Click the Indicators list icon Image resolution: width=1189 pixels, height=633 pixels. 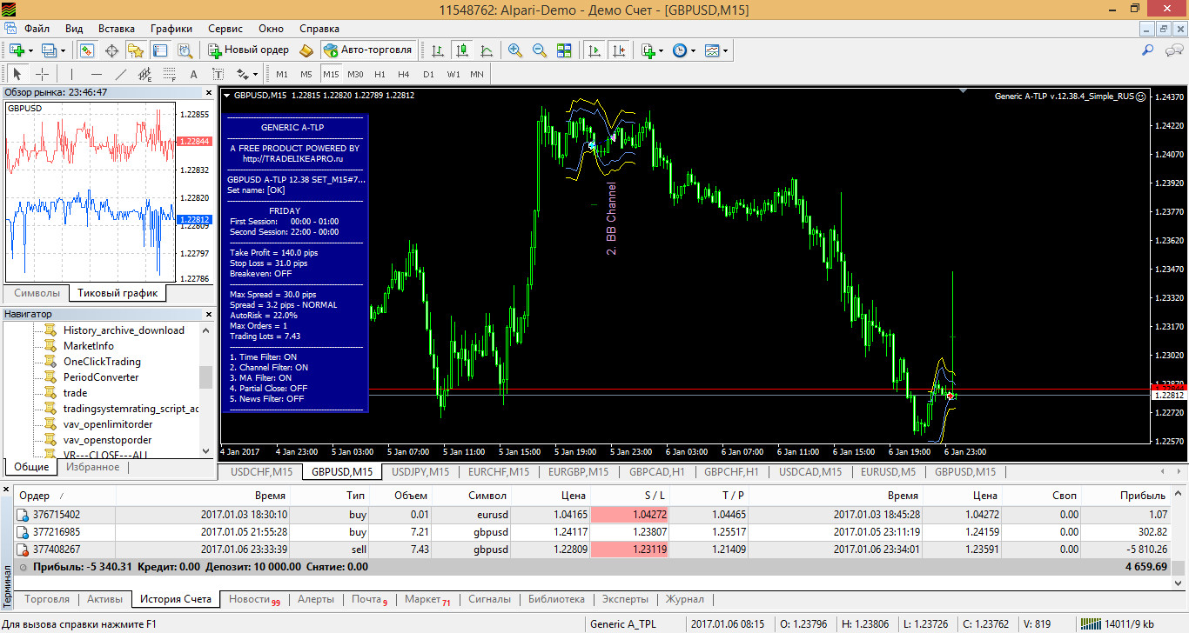(648, 50)
